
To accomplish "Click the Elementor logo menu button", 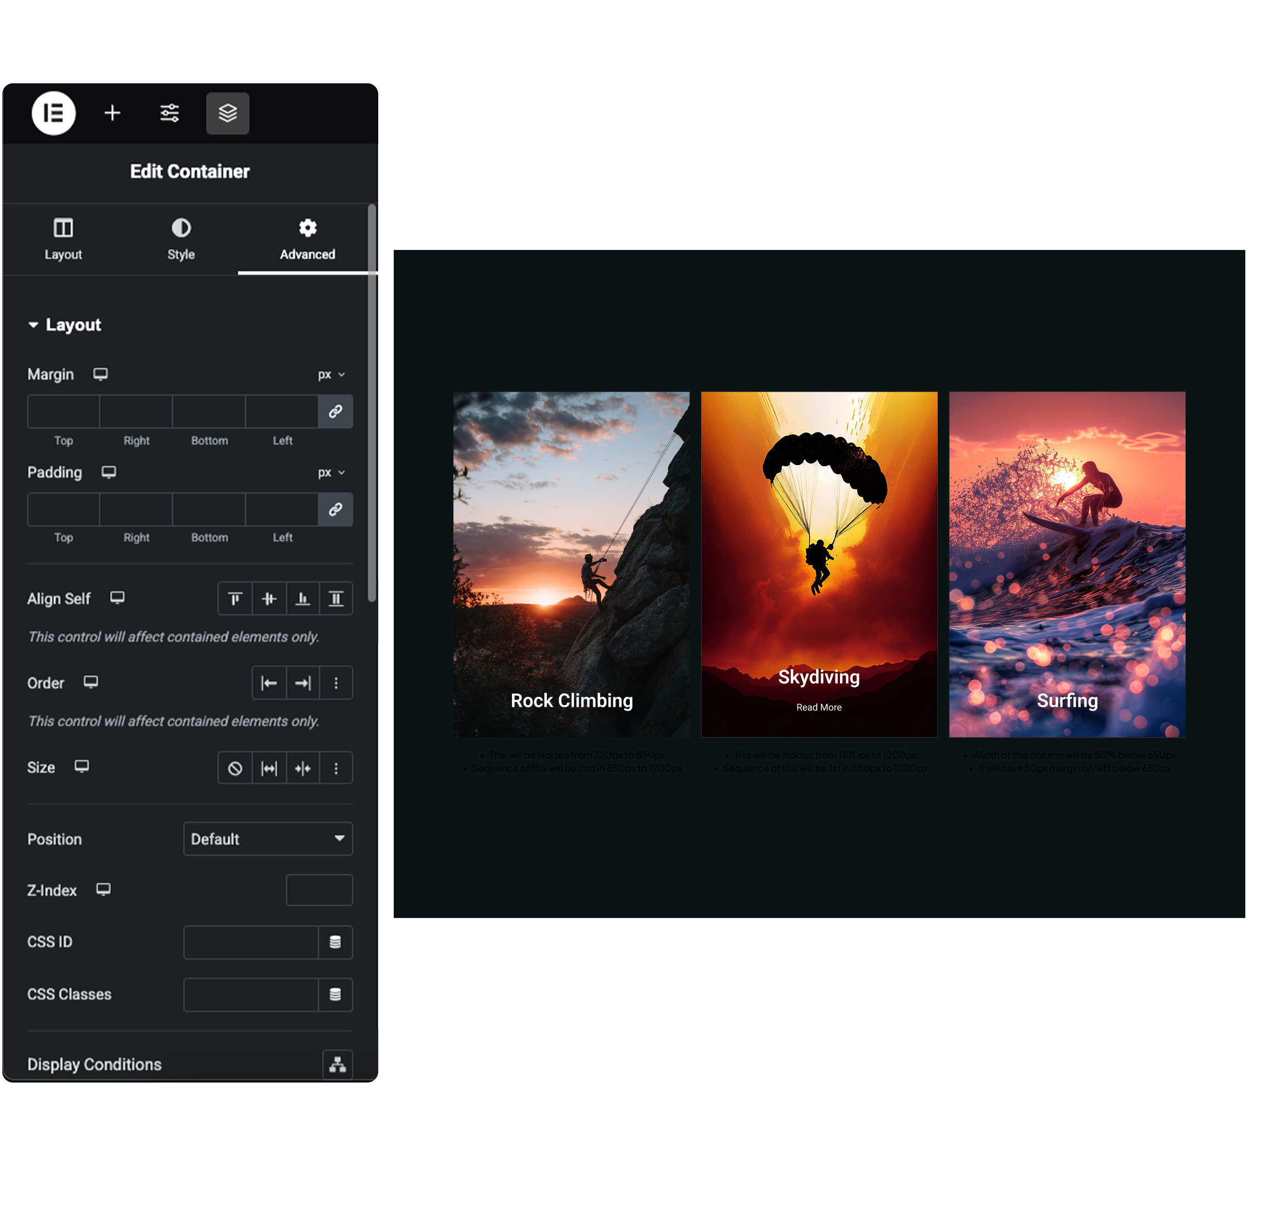I will point(54,113).
